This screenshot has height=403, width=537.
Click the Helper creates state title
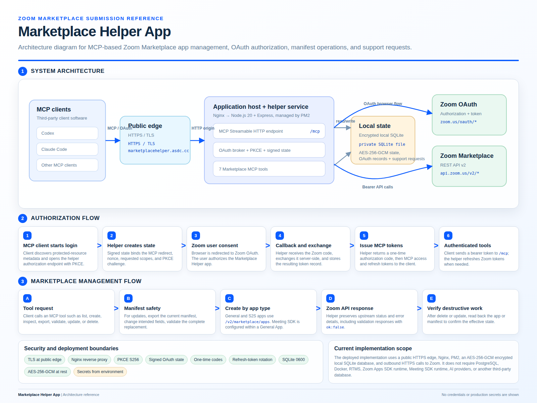point(131,245)
